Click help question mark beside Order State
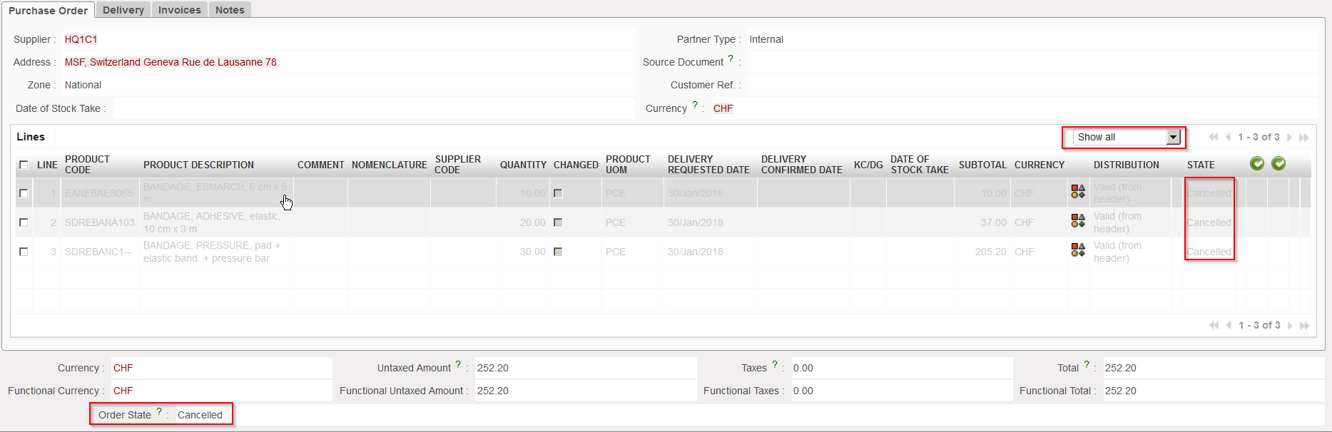Viewport: 1332px width, 432px height. coord(159,412)
